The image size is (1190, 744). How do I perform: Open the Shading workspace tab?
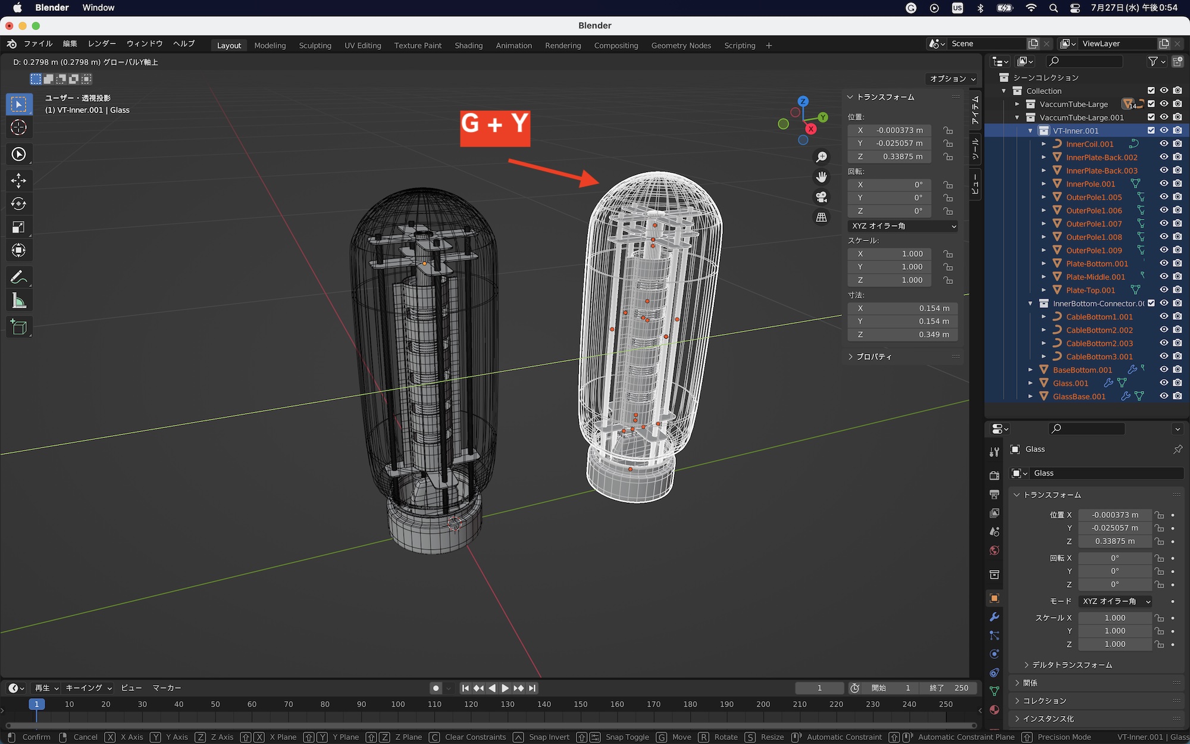468,45
